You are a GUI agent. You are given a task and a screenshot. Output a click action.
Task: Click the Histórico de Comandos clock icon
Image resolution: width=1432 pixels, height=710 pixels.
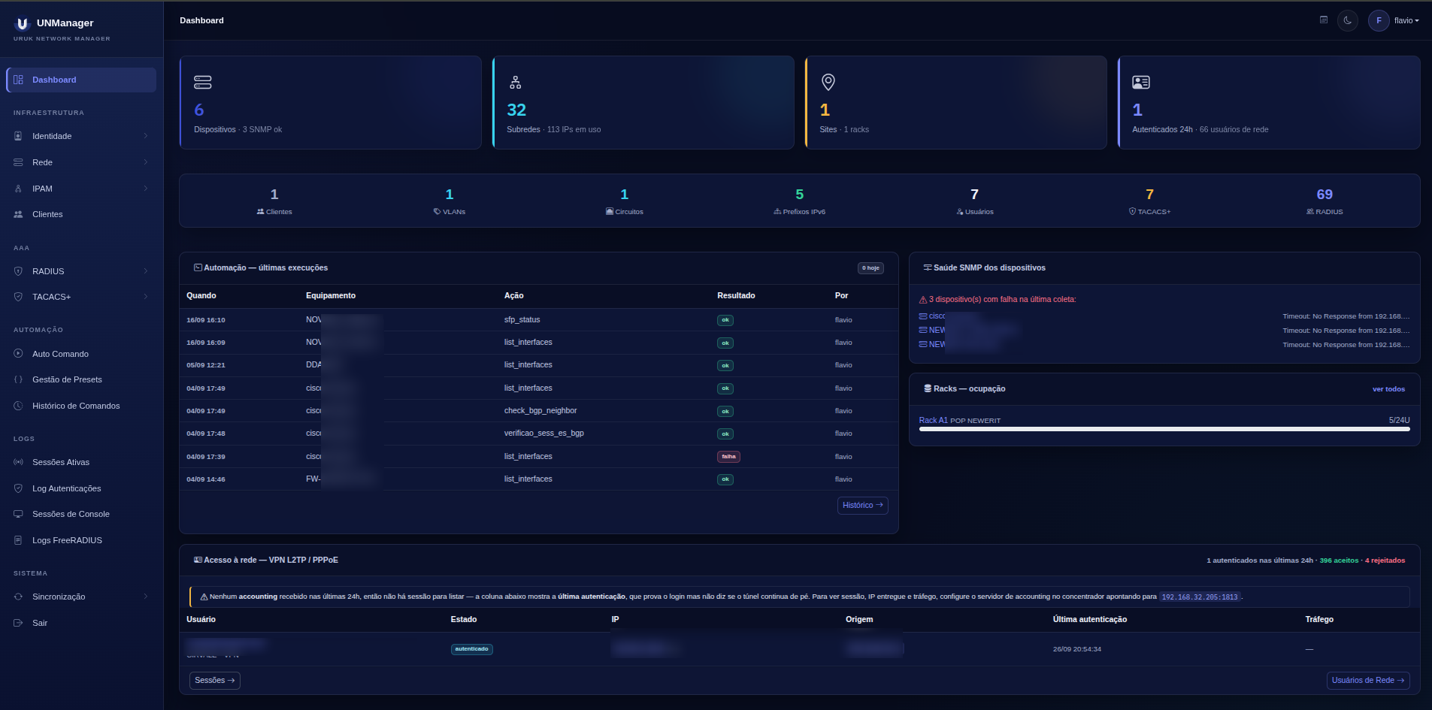[x=18, y=406]
